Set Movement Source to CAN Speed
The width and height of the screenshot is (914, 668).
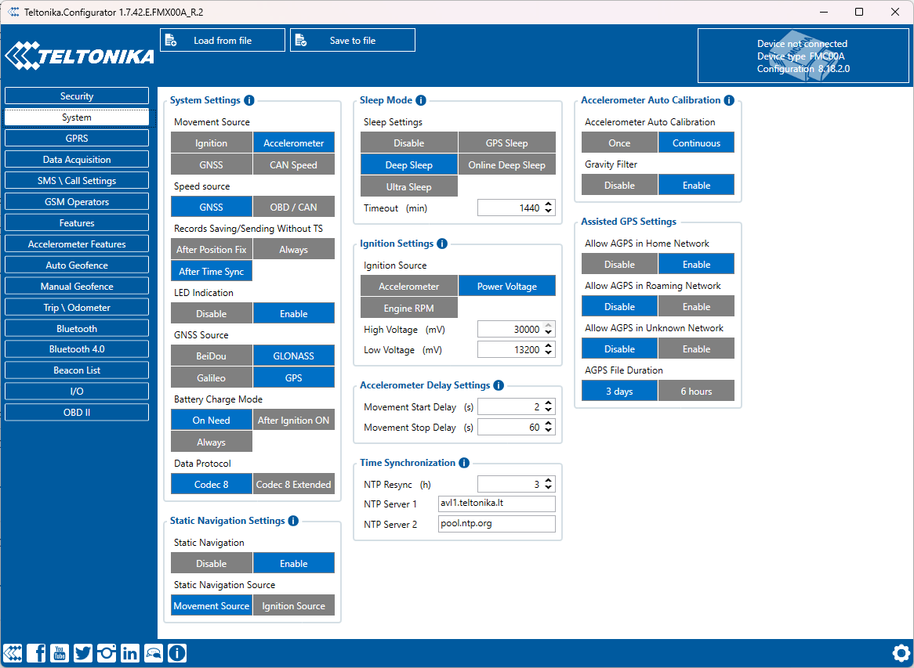(294, 164)
